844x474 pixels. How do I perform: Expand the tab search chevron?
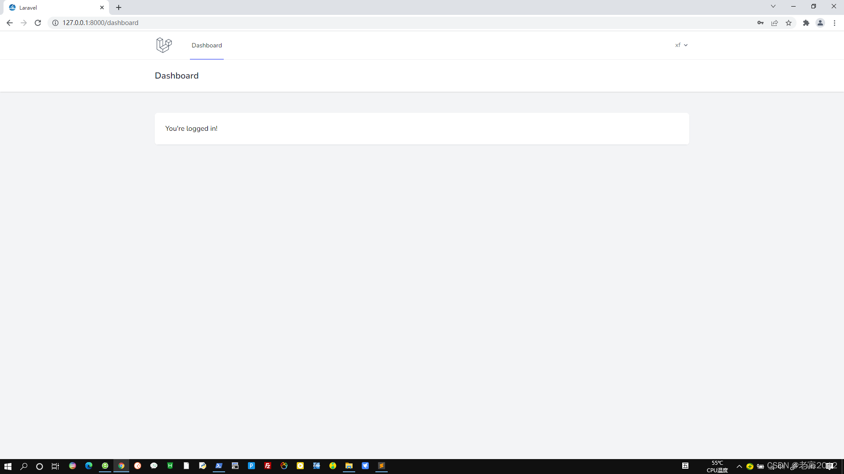[x=773, y=6]
